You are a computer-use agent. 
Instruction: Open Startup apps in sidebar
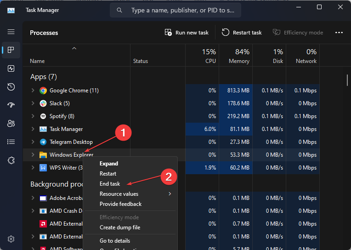coord(11,105)
